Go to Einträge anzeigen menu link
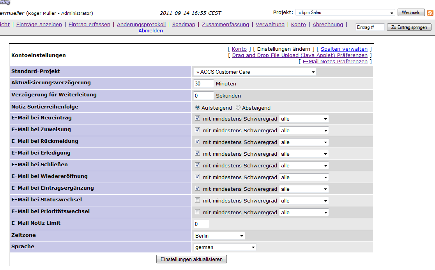Screen dimensions: 435x270 (39, 25)
